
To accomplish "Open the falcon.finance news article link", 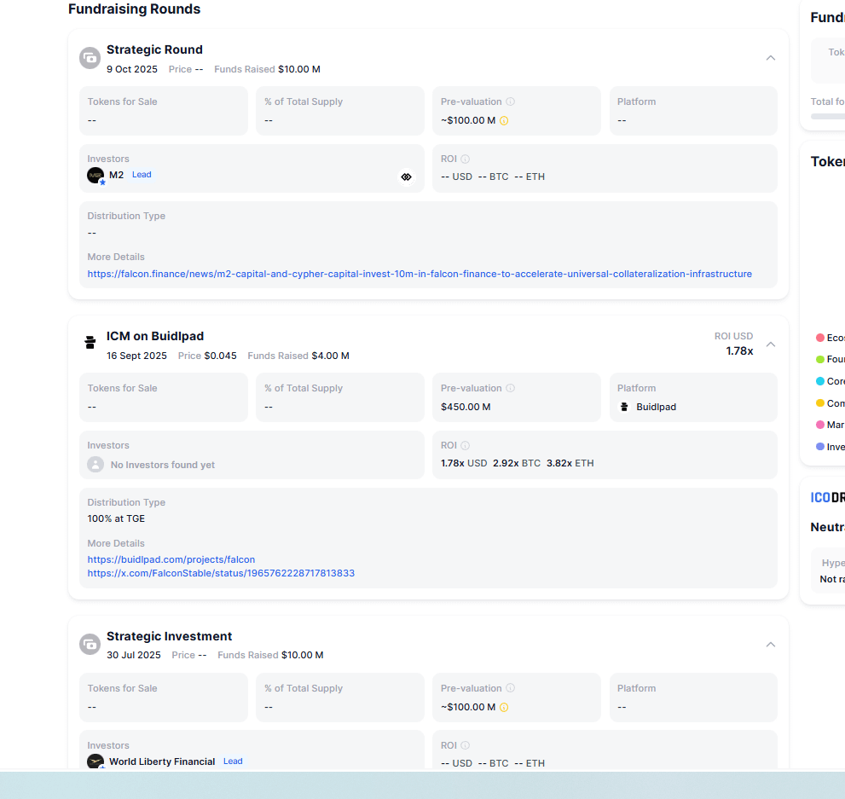I will coord(420,274).
